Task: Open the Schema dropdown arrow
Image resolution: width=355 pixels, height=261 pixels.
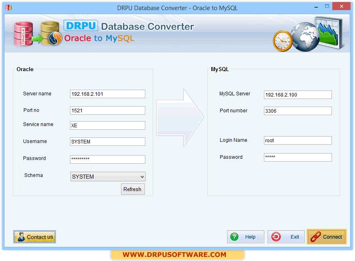Action: click(x=142, y=177)
